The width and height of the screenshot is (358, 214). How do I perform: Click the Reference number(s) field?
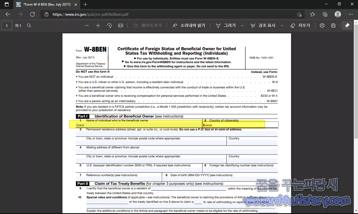coord(118,179)
